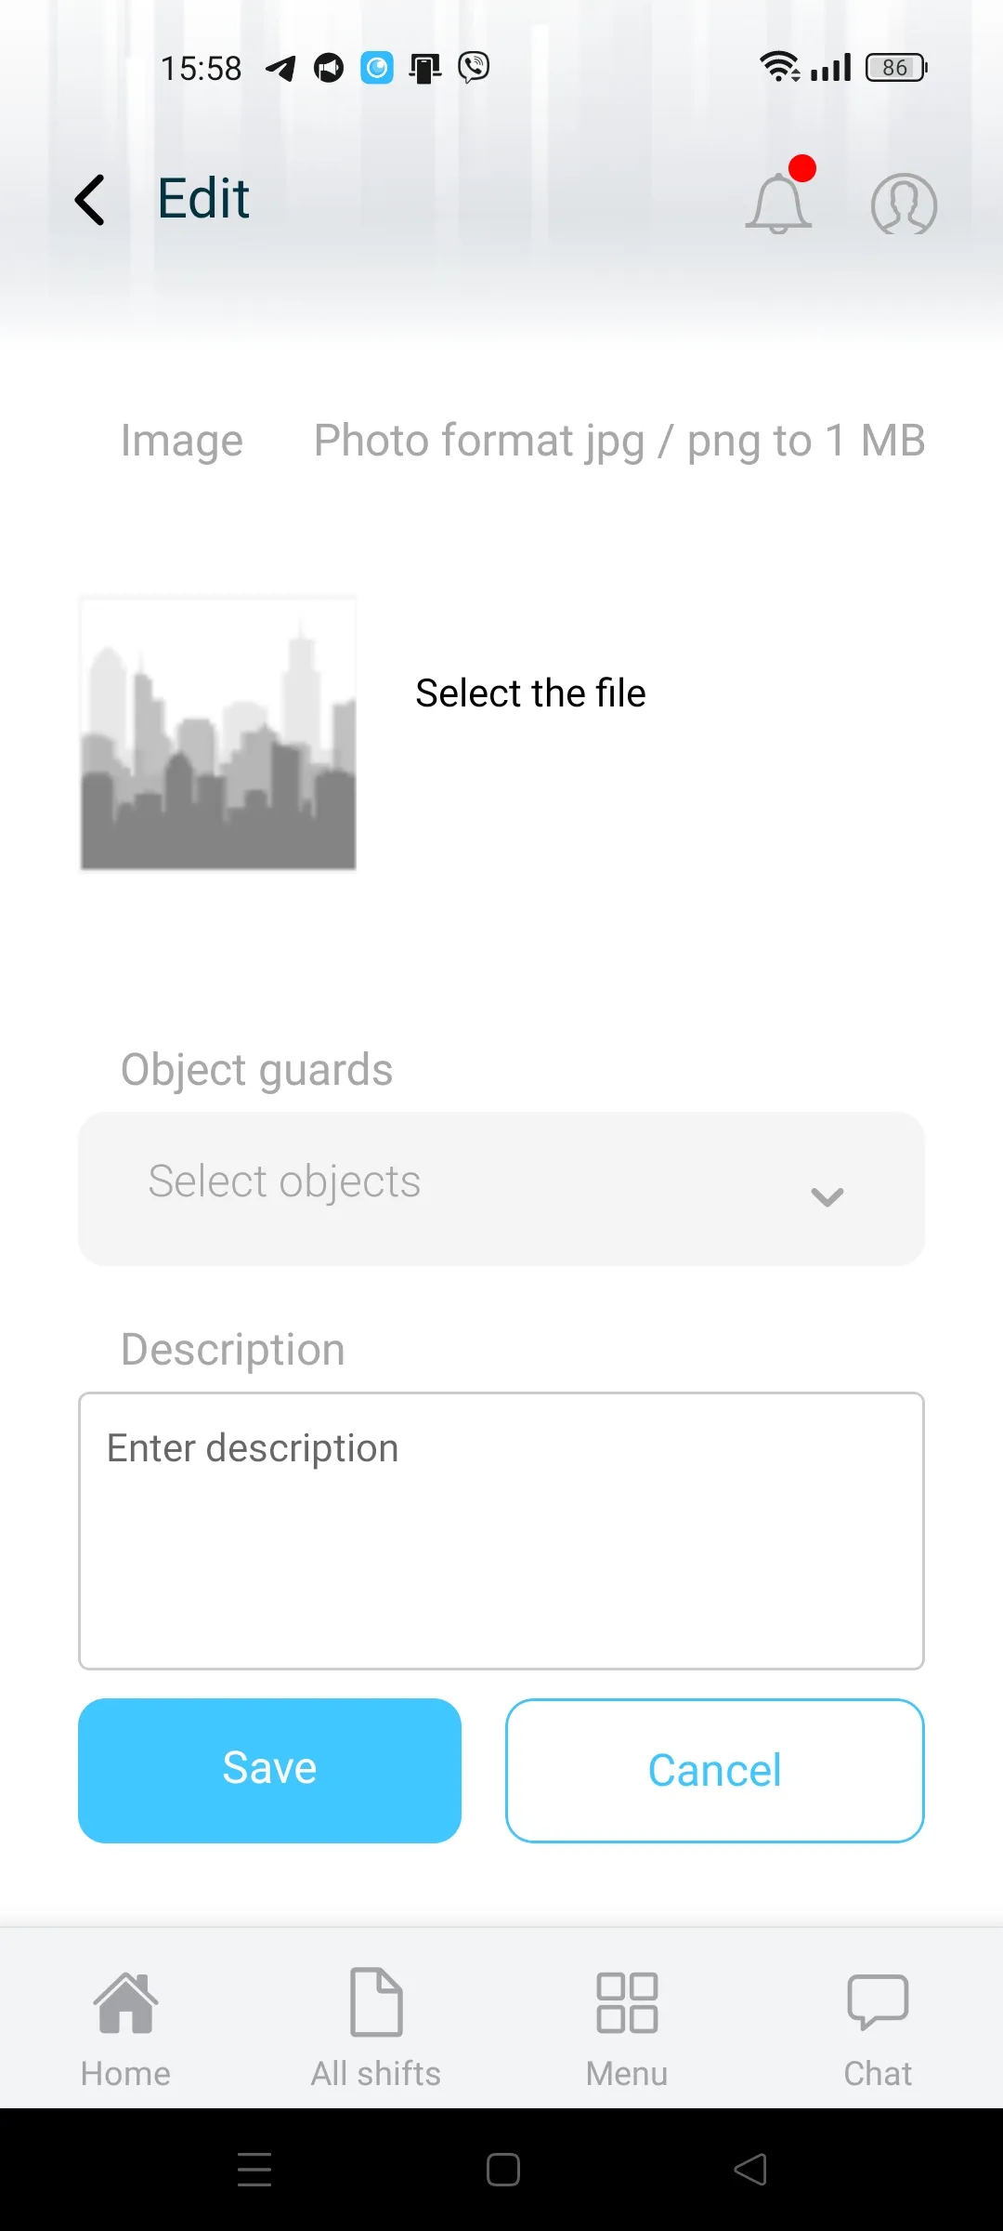Tap the Menu grid icon
1003x2231 pixels.
click(627, 2002)
